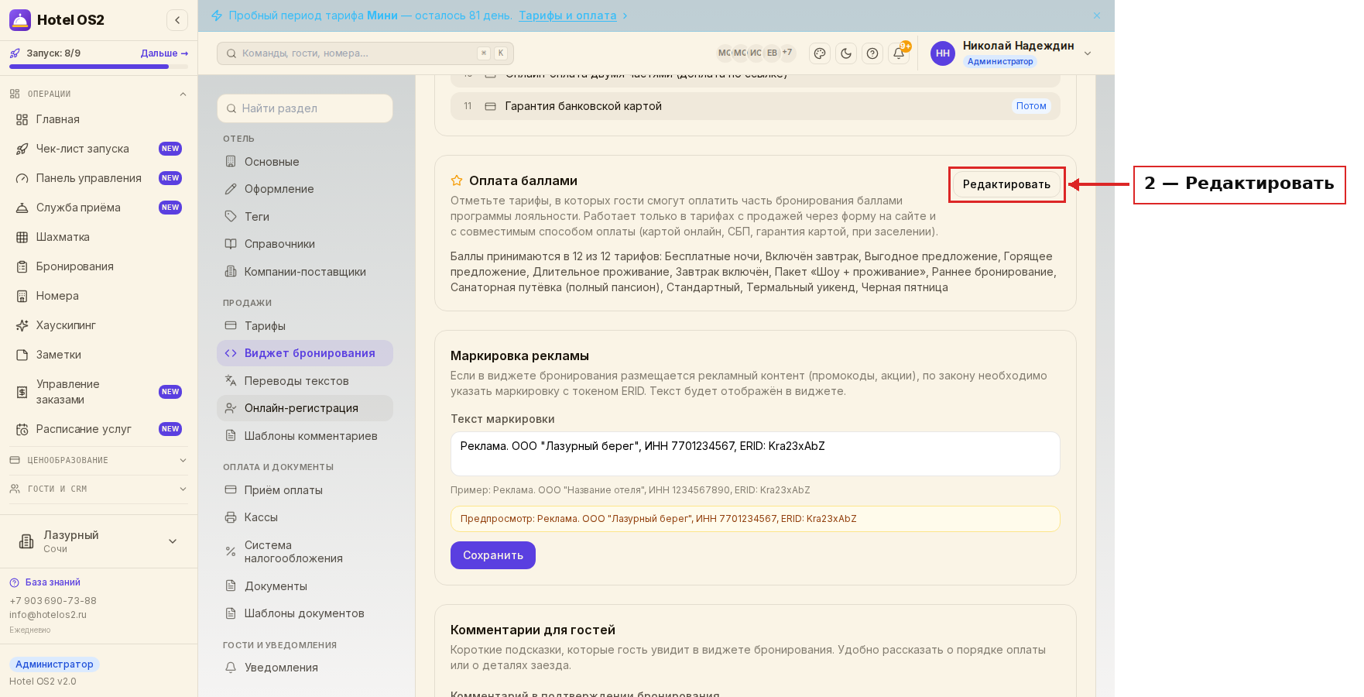1364x697 pixels.
Task: Open Переводы текстов settings
Action: click(305, 381)
